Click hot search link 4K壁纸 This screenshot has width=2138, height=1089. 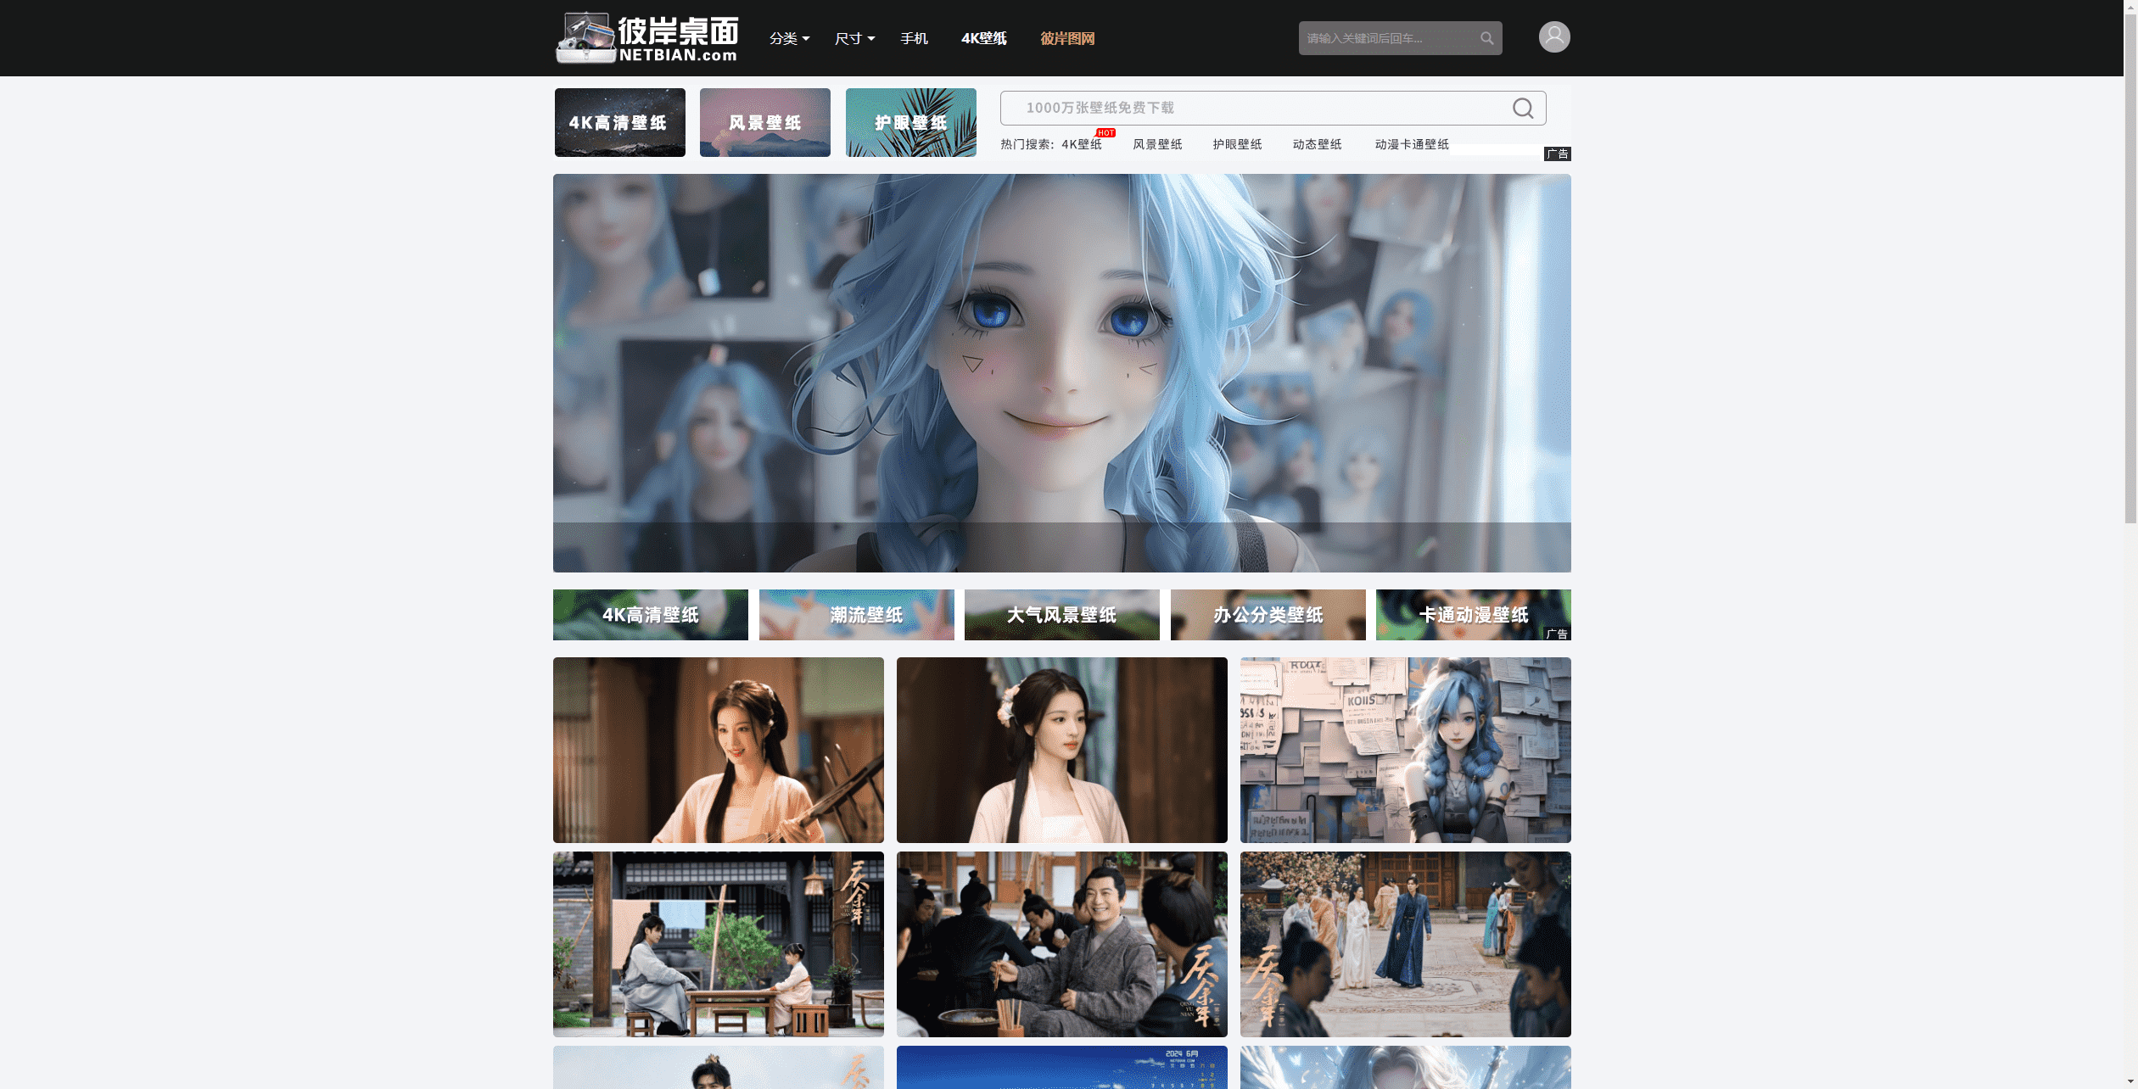point(1082,144)
